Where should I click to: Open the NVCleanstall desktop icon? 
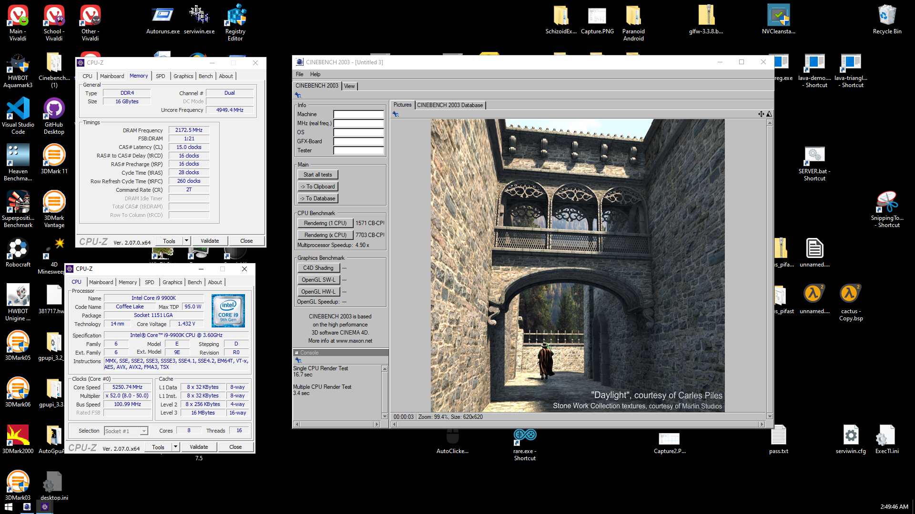point(778,20)
